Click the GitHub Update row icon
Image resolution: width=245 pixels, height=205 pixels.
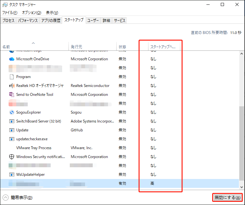[x=12, y=130]
